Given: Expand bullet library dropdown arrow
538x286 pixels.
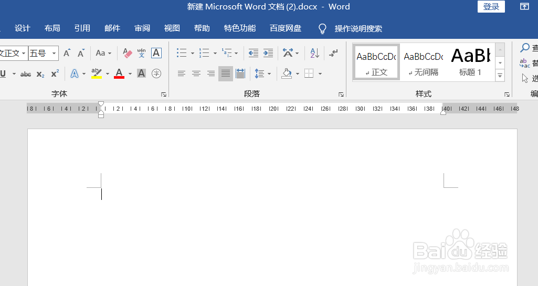Looking at the screenshot, I should pos(193,53).
